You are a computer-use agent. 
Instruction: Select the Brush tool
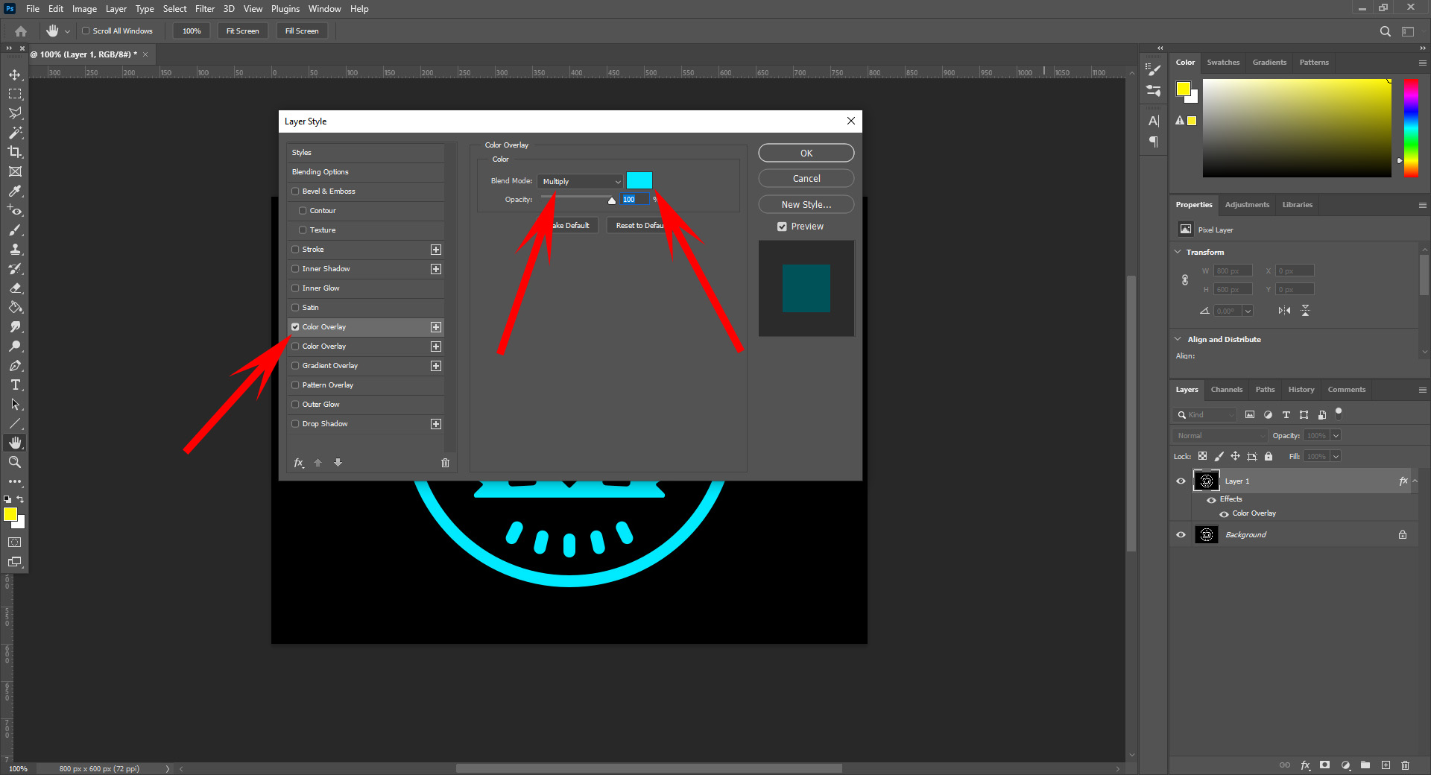pyautogui.click(x=15, y=230)
